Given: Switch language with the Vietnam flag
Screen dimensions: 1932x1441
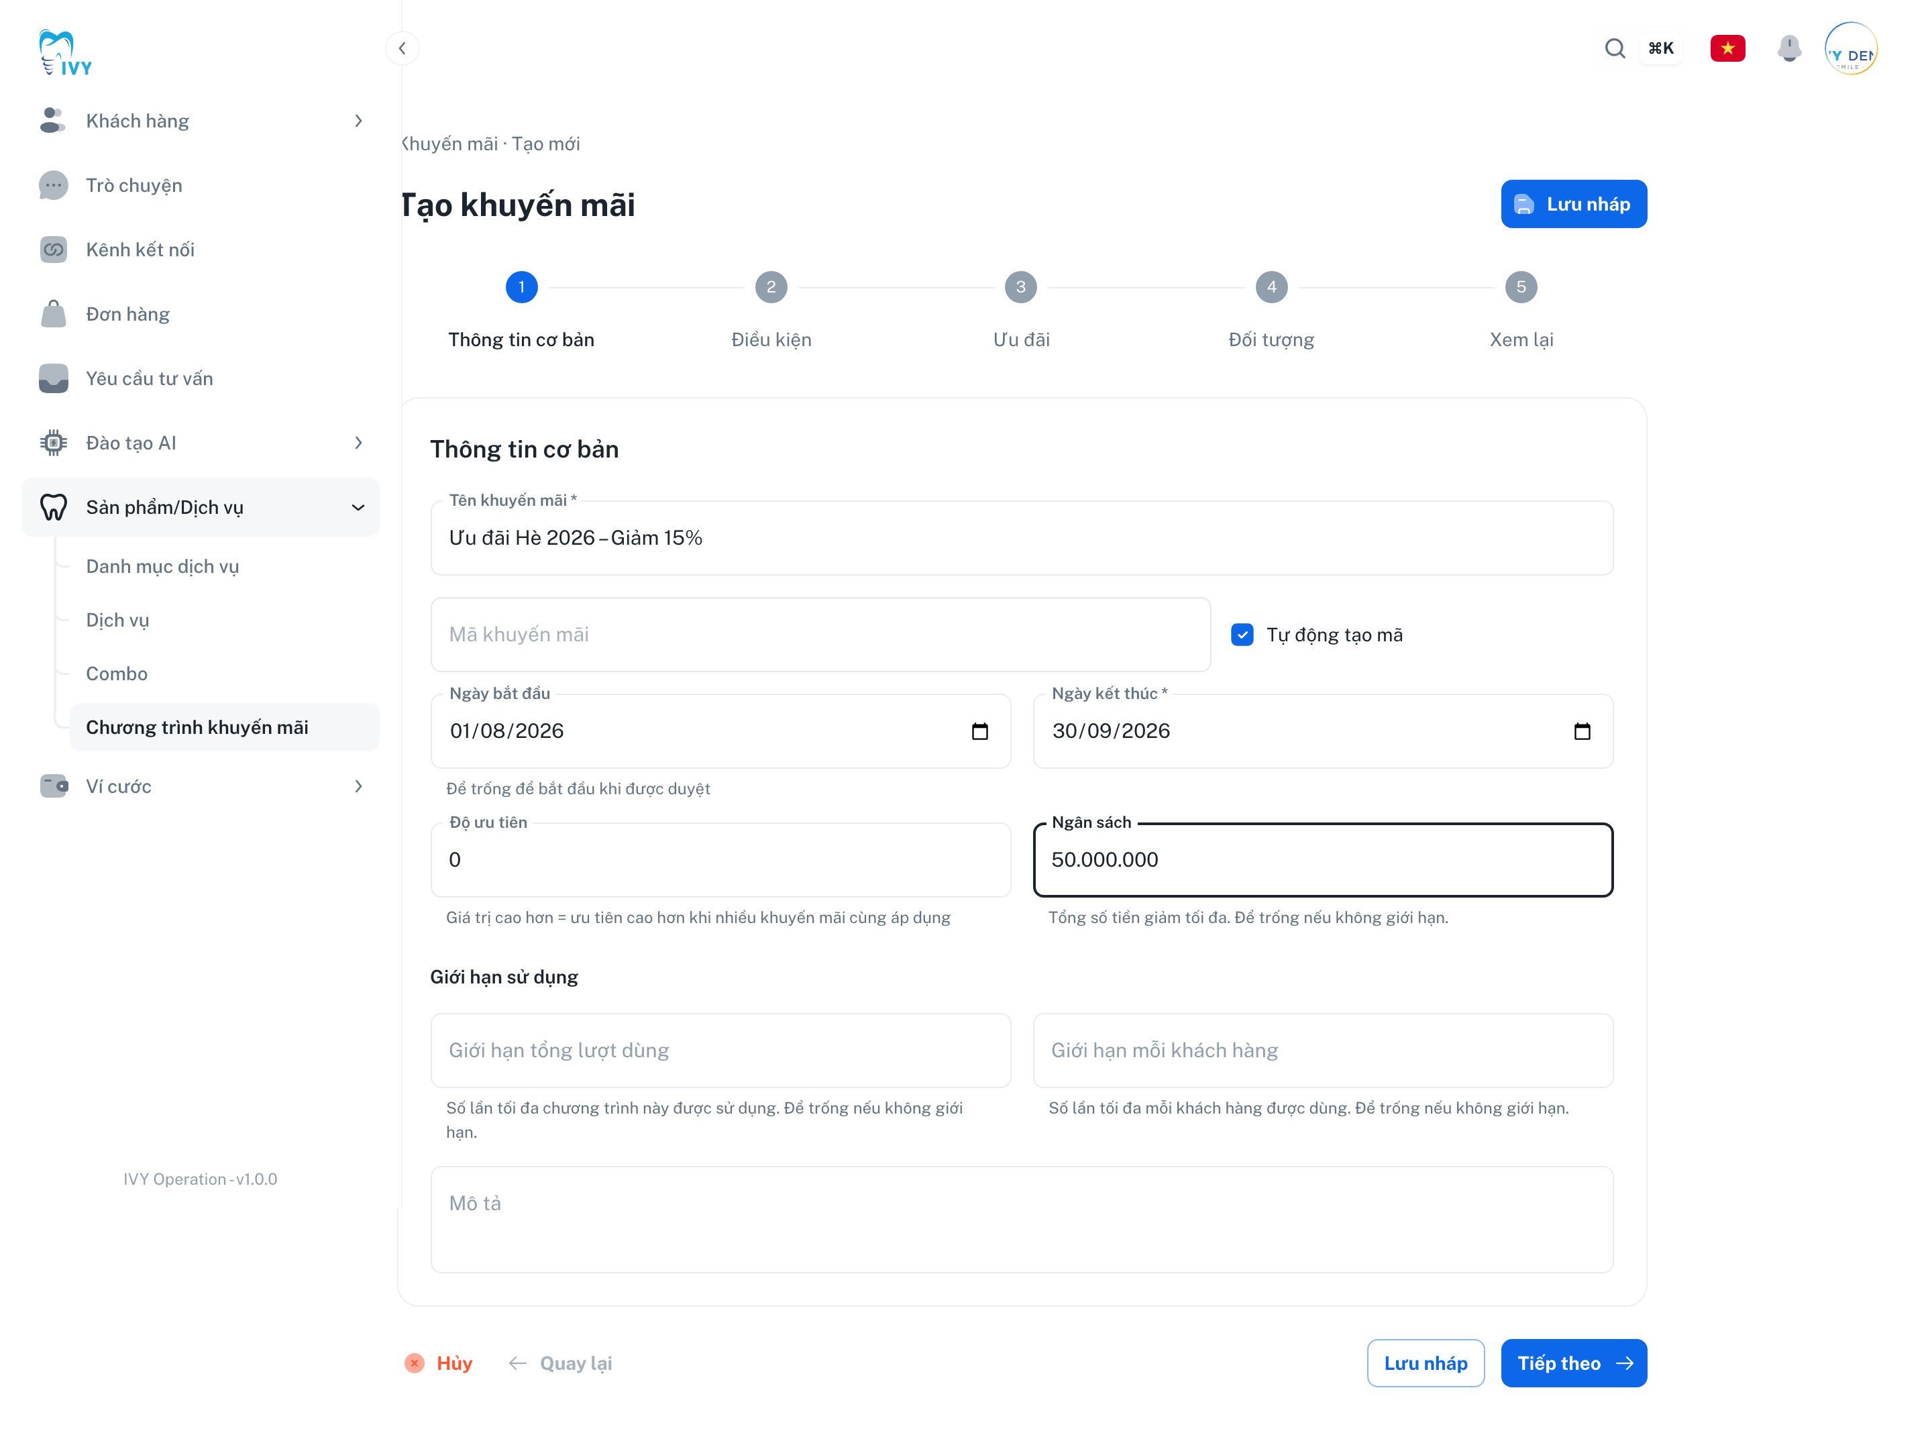Looking at the screenshot, I should [x=1727, y=48].
